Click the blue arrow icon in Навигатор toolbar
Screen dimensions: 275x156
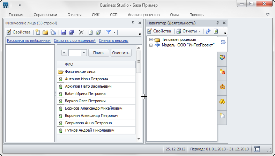coord(208,31)
